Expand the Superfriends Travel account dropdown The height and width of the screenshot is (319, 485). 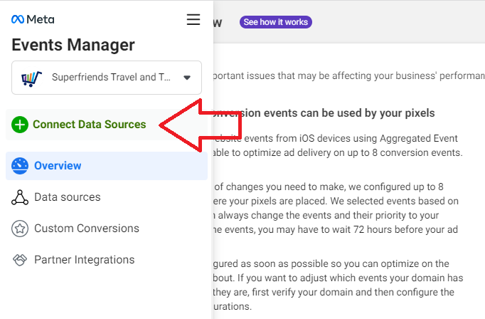point(107,78)
